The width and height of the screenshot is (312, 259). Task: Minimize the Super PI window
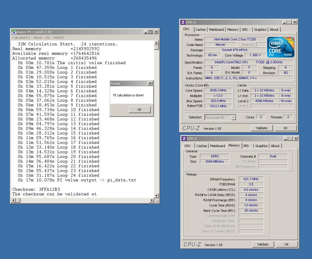tap(146, 32)
